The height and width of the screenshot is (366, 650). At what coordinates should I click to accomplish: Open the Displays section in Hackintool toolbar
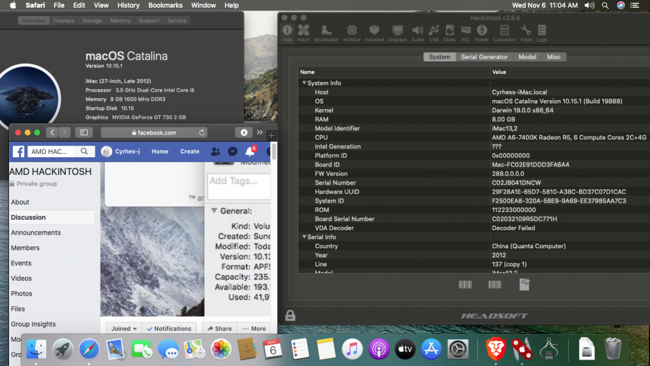point(397,33)
